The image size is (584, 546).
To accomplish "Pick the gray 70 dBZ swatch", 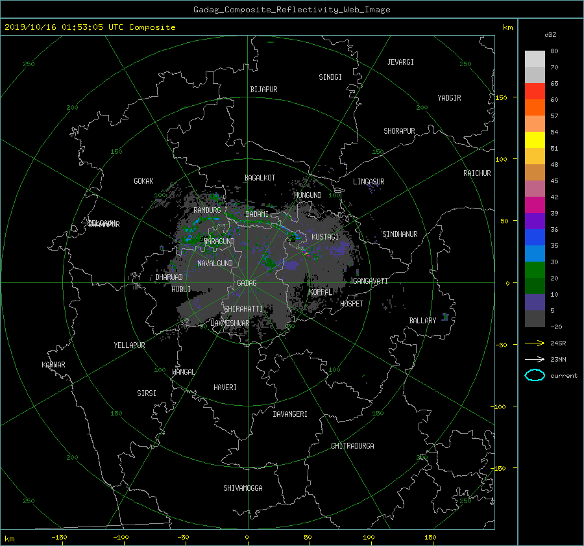I will point(535,75).
